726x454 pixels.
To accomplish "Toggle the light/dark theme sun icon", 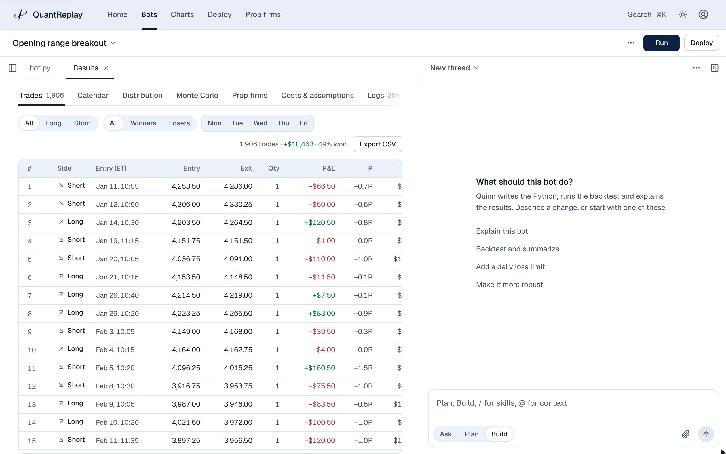I will click(x=683, y=14).
